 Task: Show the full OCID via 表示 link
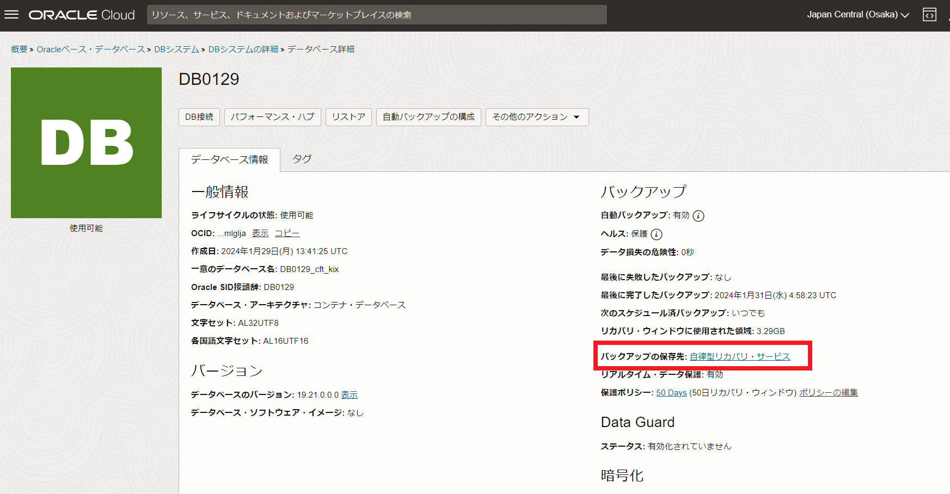point(260,233)
